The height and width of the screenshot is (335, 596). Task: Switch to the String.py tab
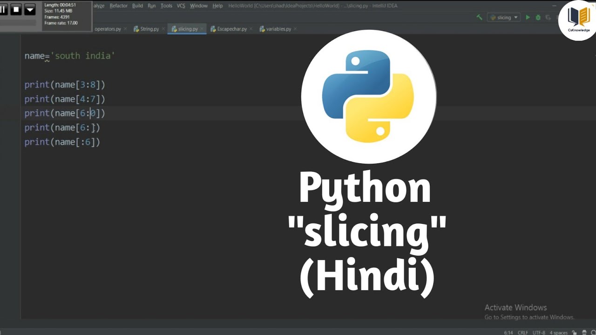click(x=149, y=29)
